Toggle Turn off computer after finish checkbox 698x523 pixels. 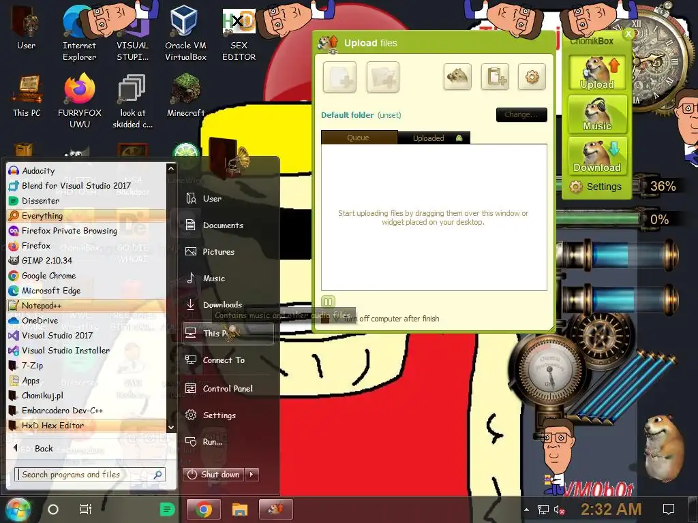tap(326, 319)
